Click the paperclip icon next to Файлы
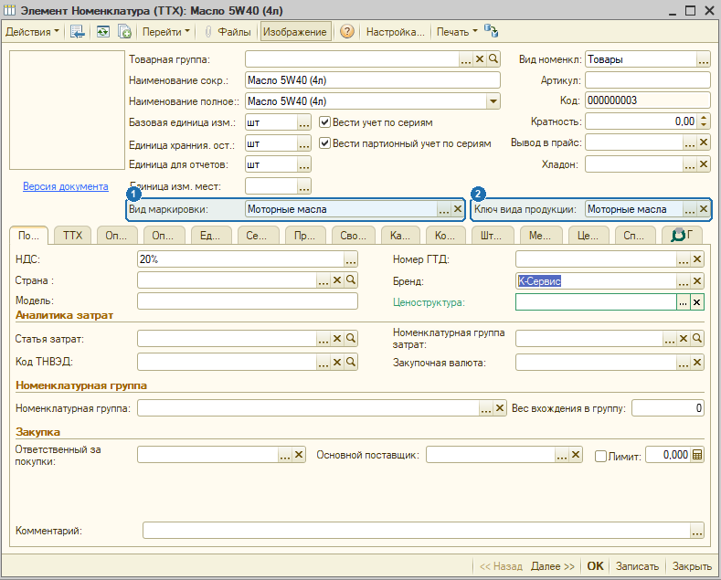 [207, 32]
